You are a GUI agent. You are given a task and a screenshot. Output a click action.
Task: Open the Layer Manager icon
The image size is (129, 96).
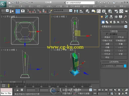(x=87, y=11)
